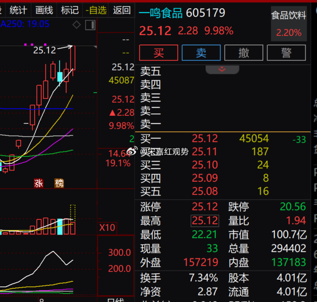Click the cyan volume bar
Image resolution: width=317 pixels, height=302 pixels.
click(60, 226)
